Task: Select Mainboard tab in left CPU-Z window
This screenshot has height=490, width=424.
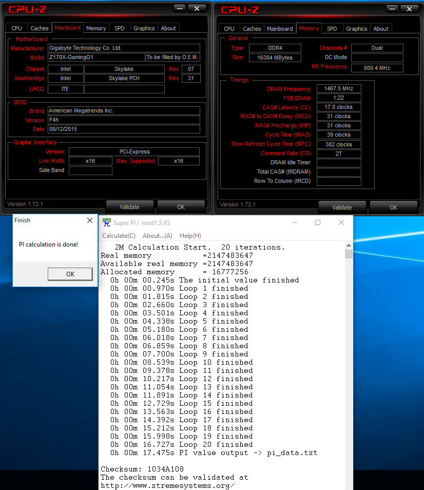Action: click(67, 28)
